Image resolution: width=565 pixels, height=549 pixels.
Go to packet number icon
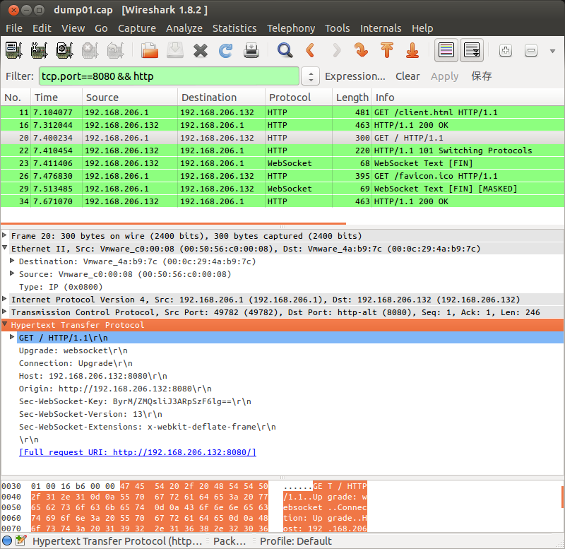point(361,50)
